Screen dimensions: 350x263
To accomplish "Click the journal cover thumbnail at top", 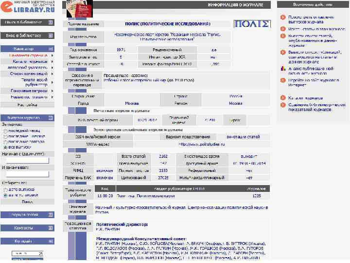I will click(x=80, y=9).
